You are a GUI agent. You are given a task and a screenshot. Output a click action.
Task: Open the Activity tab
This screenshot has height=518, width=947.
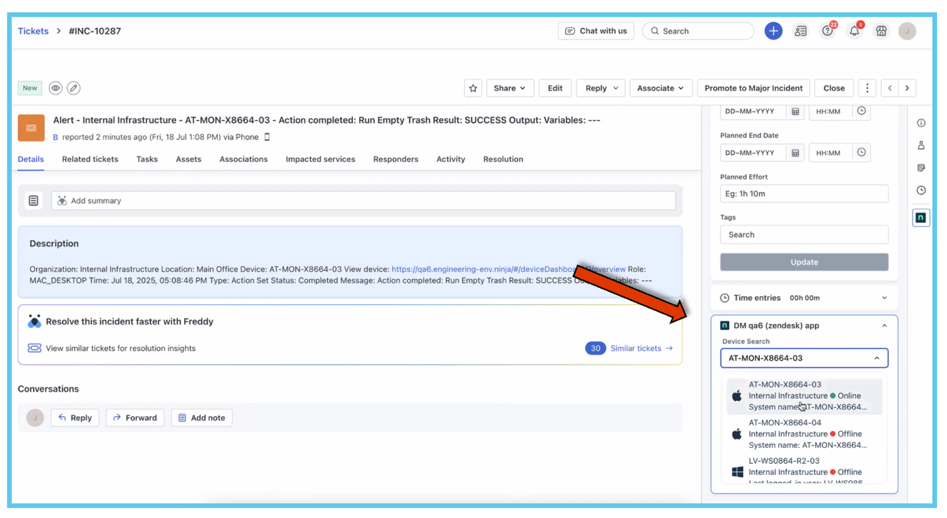pos(450,159)
